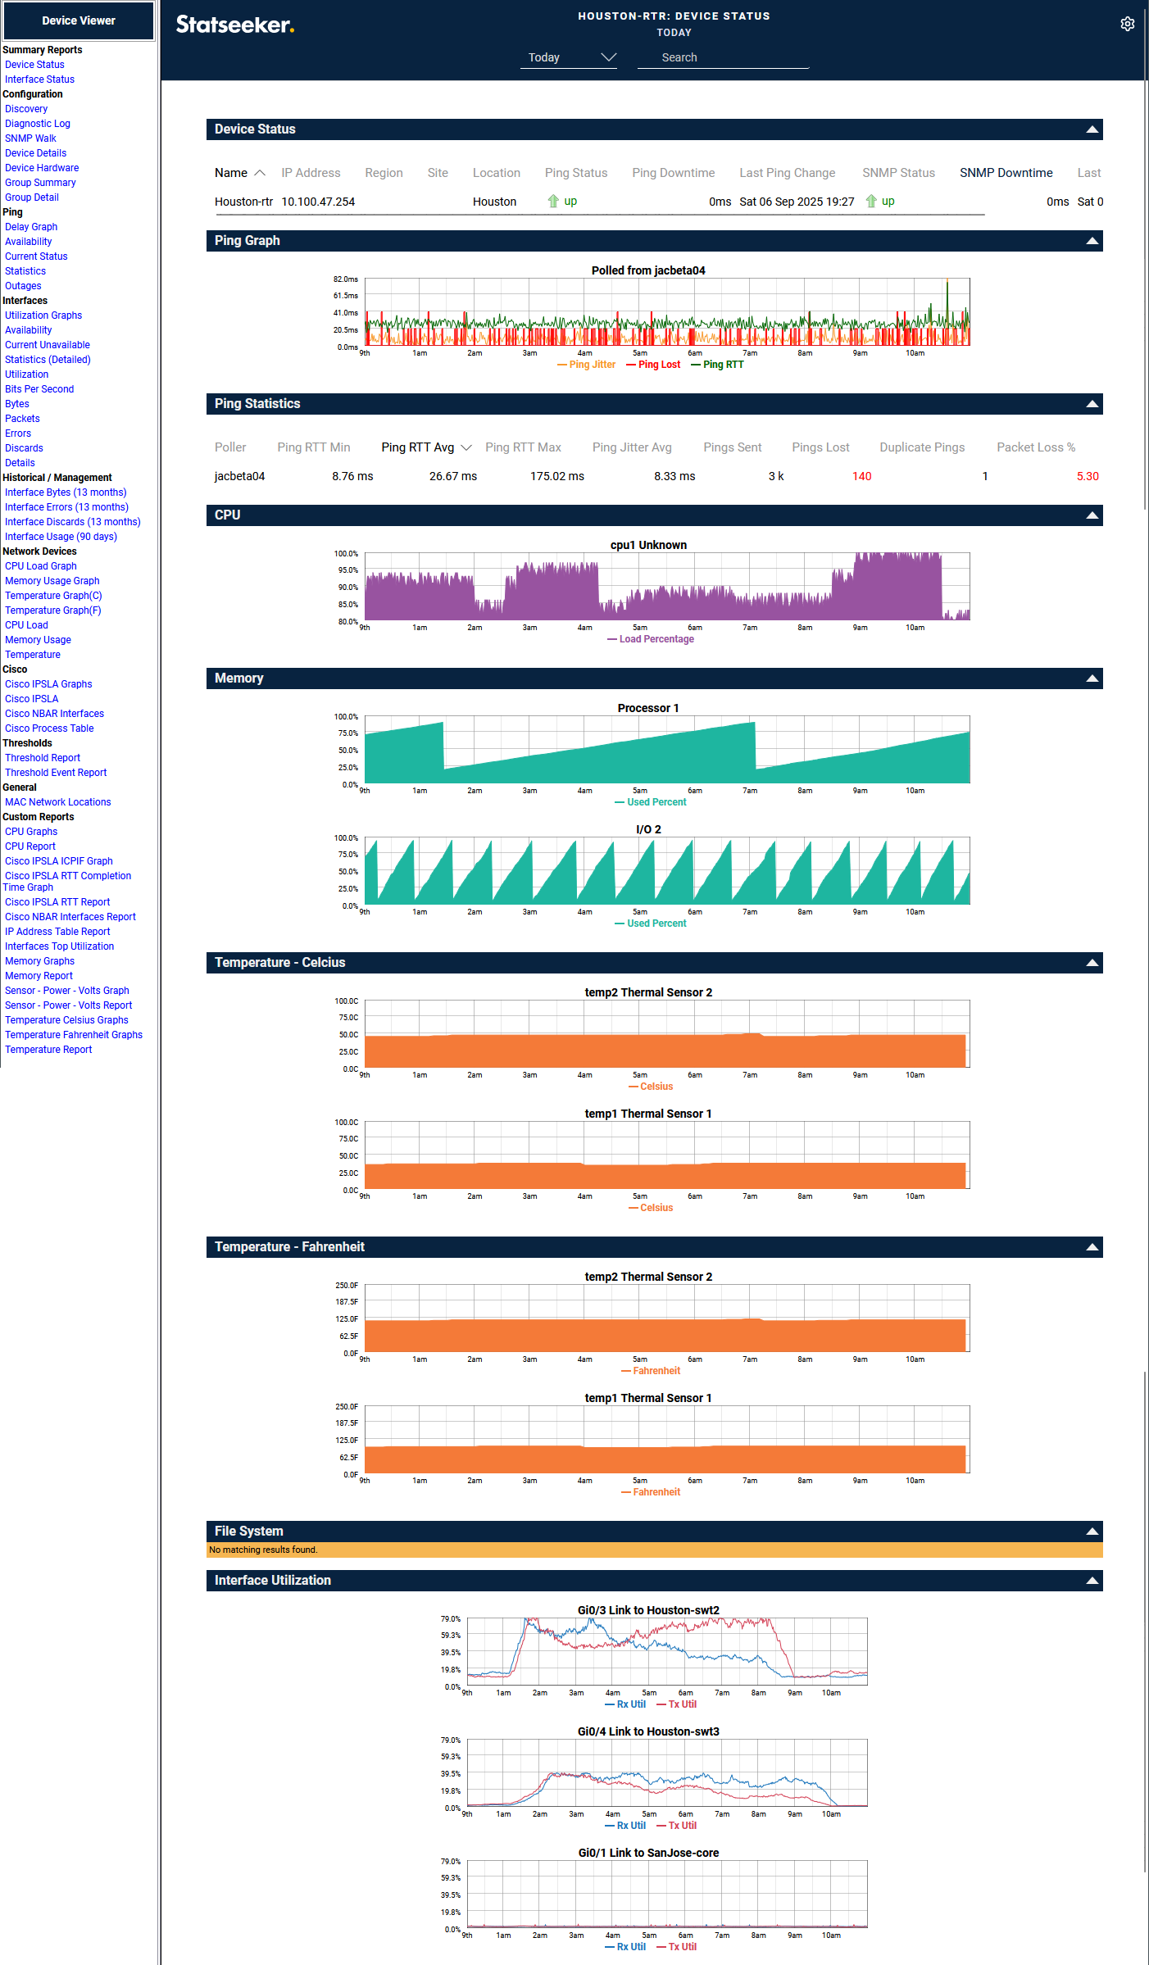The height and width of the screenshot is (1965, 1149).
Task: Collapse the Interface Utilization section
Action: tap(1092, 1581)
